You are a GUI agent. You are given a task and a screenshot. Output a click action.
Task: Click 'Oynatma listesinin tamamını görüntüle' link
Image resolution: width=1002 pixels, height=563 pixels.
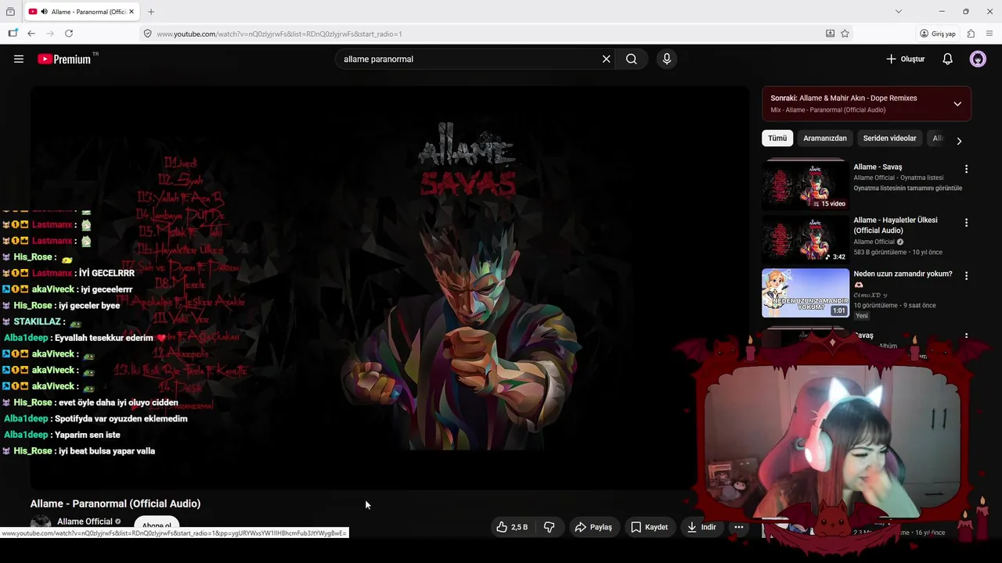tap(908, 188)
